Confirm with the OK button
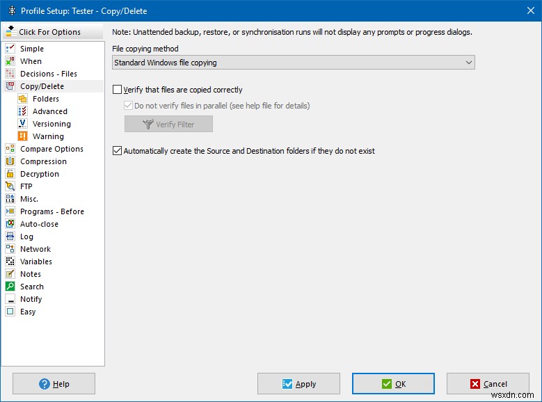 [x=393, y=384]
